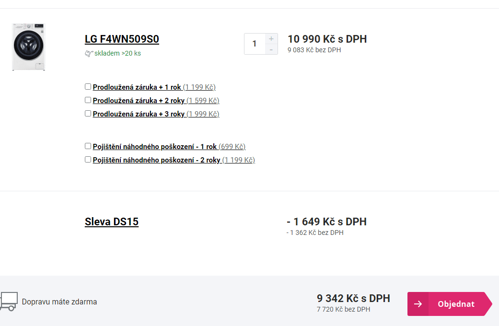Image resolution: width=499 pixels, height=326 pixels.
Task: Open the Prodloužená záruka + 1 rok link
Action: [x=154, y=87]
